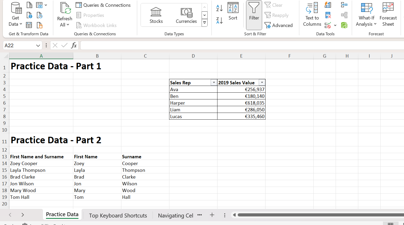
Task: Select the Wilson surname cell
Action: 145,183
